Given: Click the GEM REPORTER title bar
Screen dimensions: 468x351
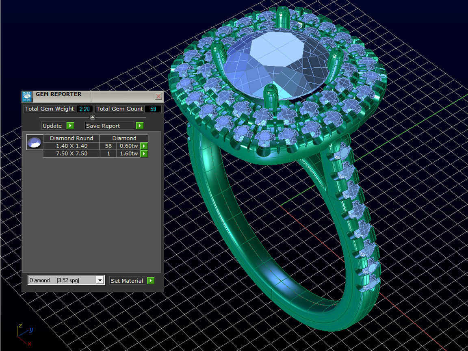Looking at the screenshot, I should [x=93, y=96].
